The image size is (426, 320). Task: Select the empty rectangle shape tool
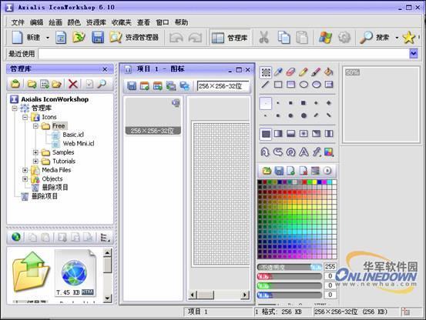[278, 85]
